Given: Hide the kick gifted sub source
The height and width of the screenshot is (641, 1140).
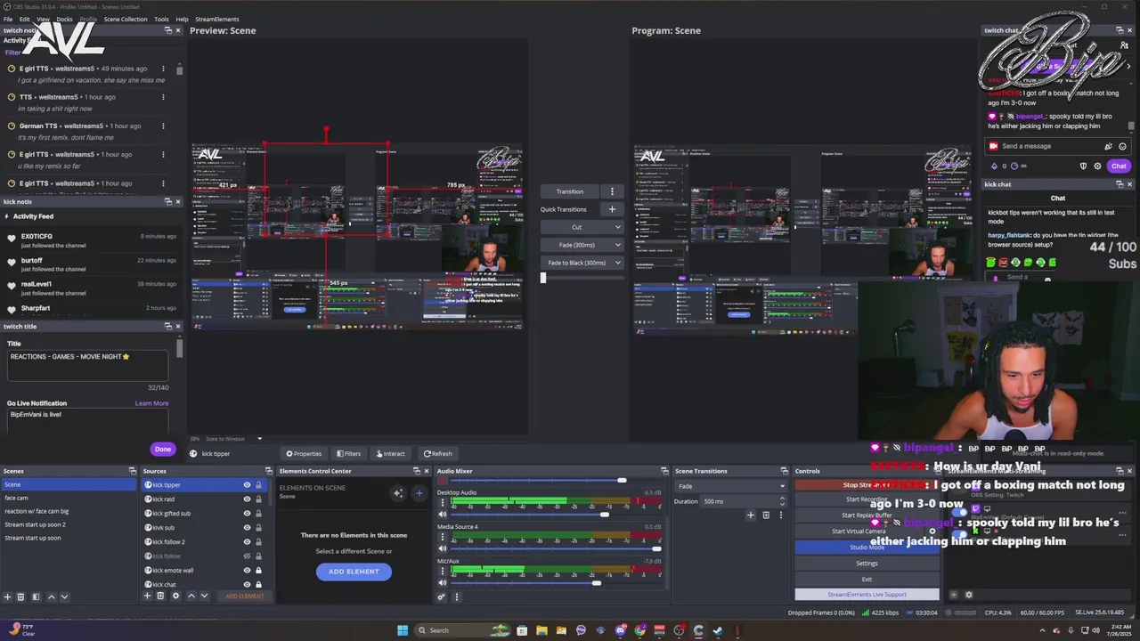Looking at the screenshot, I should 247,514.
